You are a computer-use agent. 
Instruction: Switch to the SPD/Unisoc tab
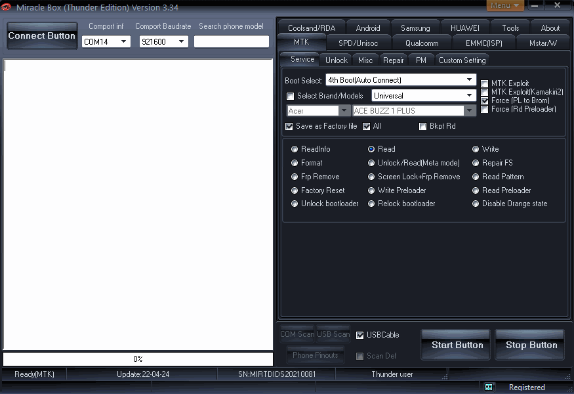(358, 43)
